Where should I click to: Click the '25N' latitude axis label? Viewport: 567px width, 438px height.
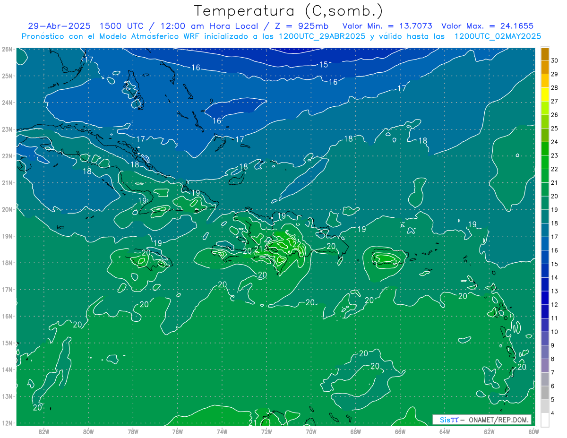[x=7, y=76]
